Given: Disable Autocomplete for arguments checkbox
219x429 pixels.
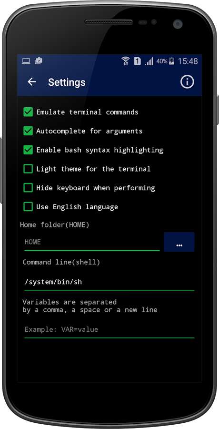Looking at the screenshot, I should tap(28, 131).
